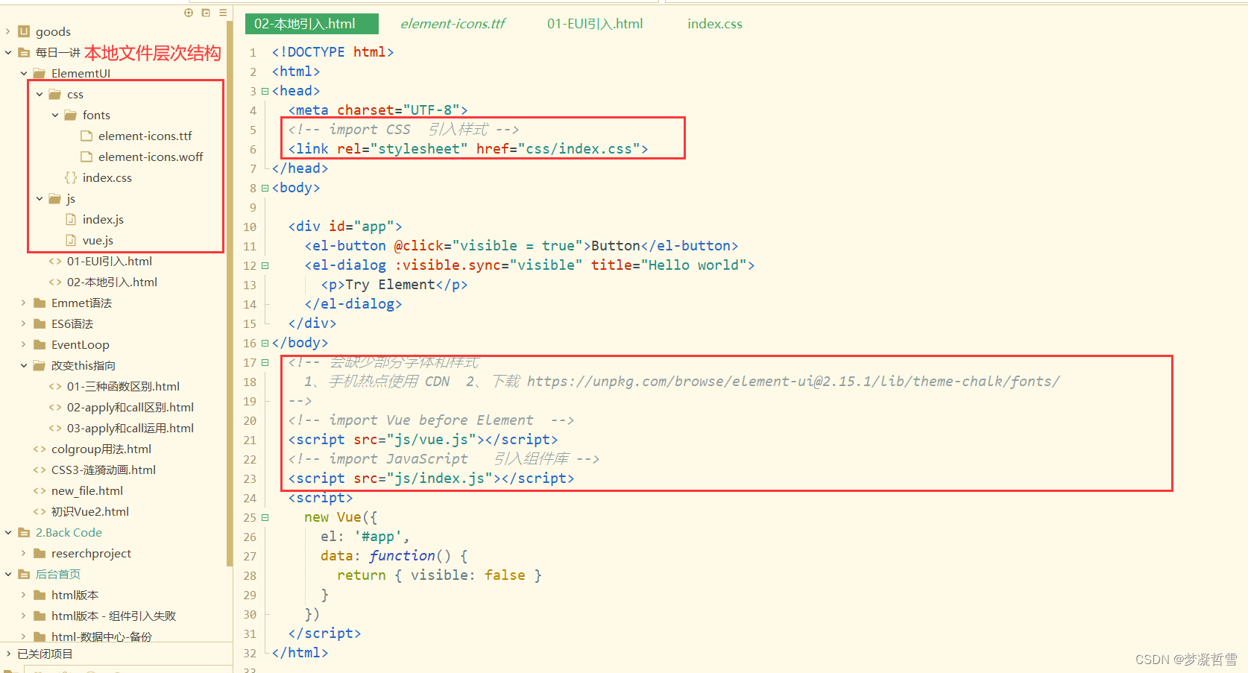Click the 01-EUI引入.html file icon in tree
1248x673 pixels.
coord(55,261)
